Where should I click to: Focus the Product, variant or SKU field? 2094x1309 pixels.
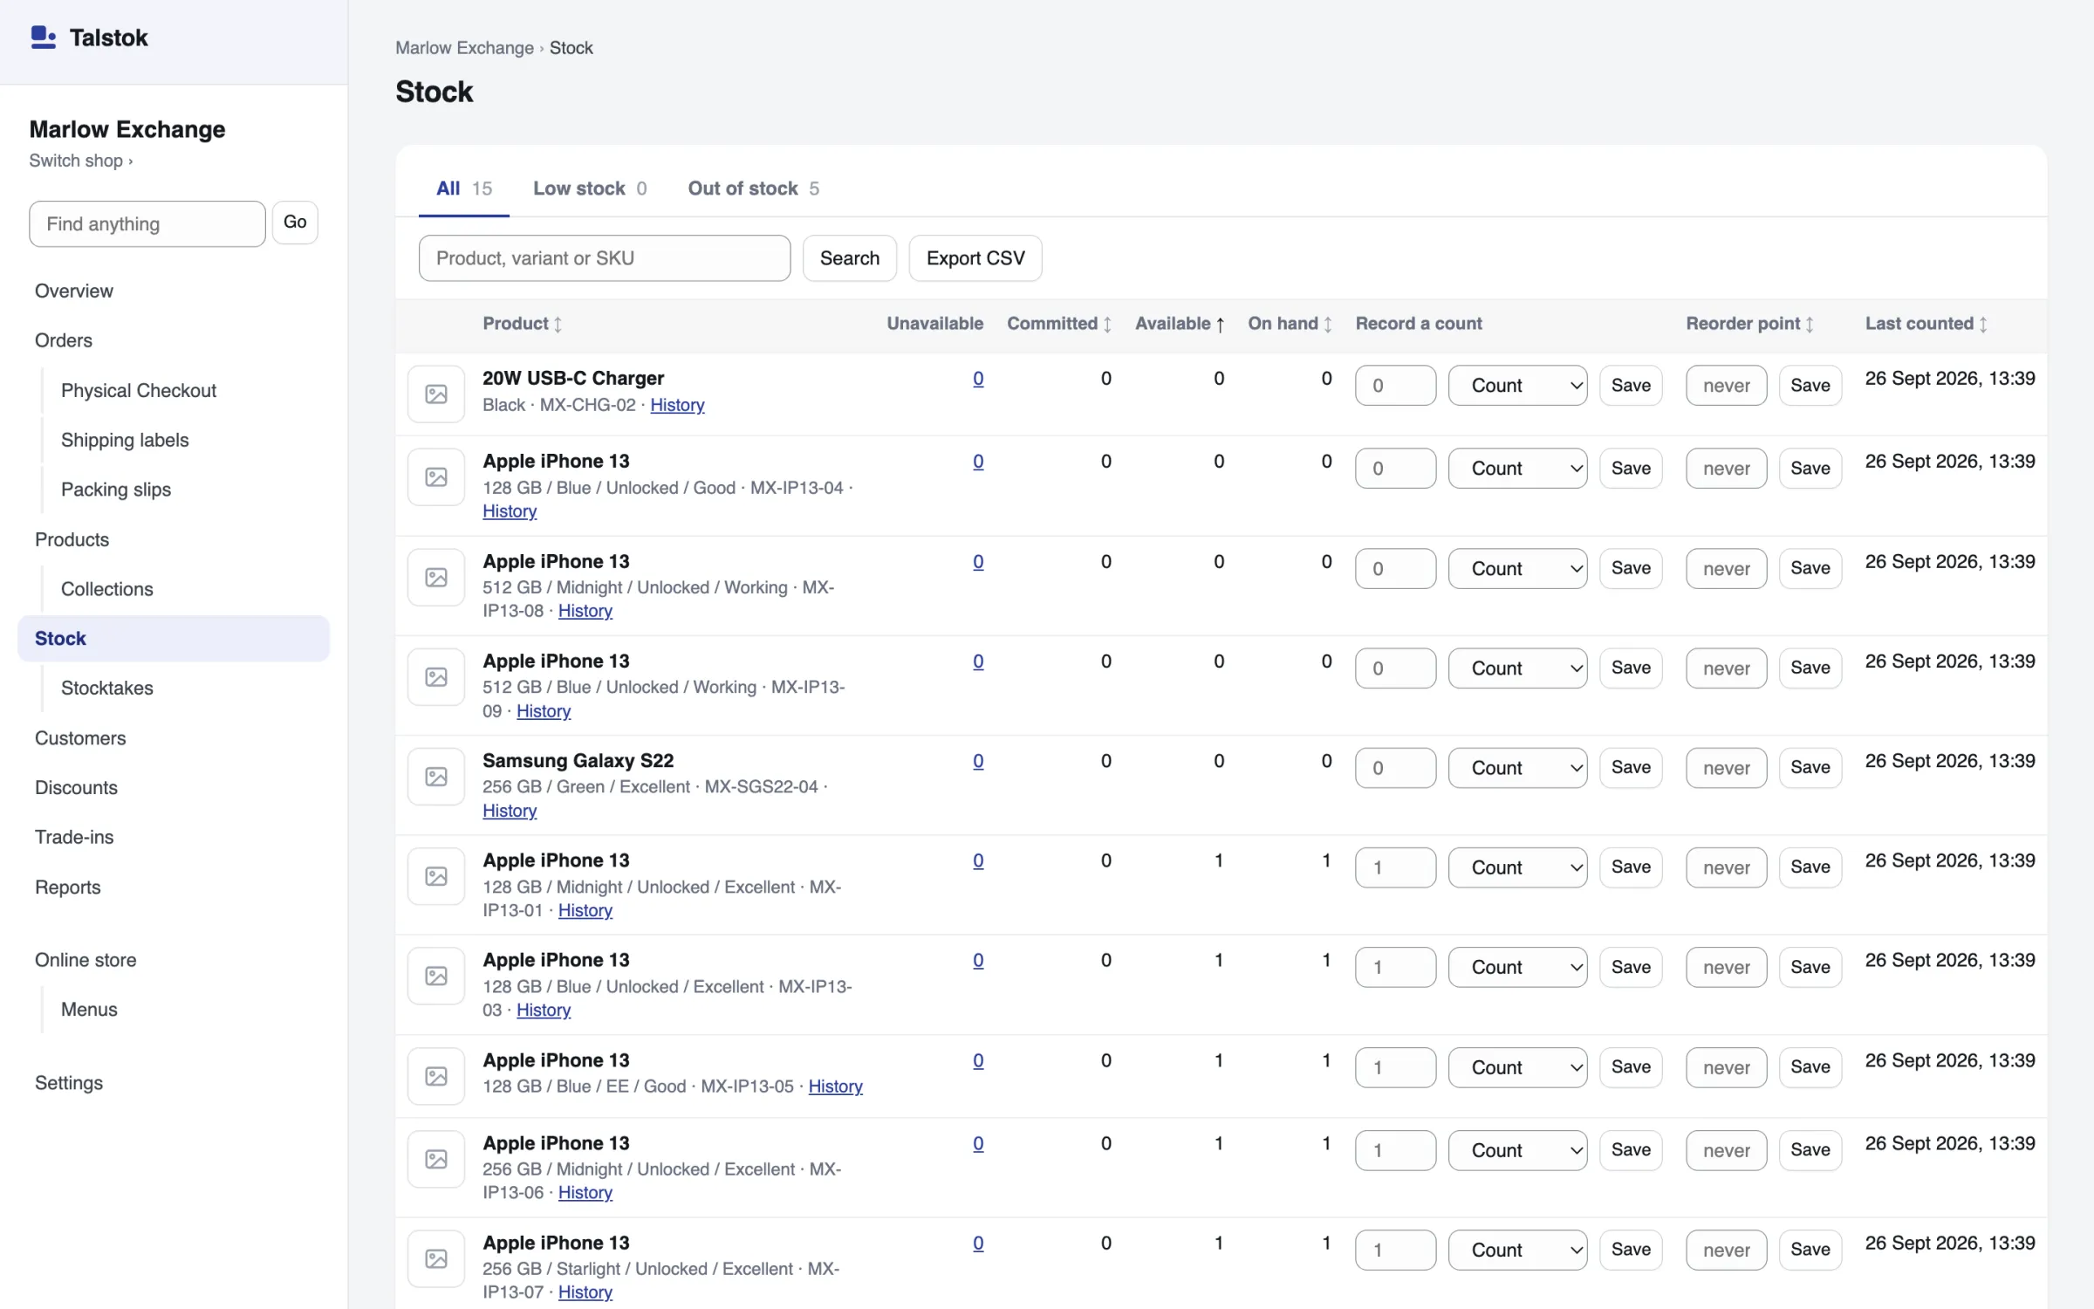[x=605, y=258]
